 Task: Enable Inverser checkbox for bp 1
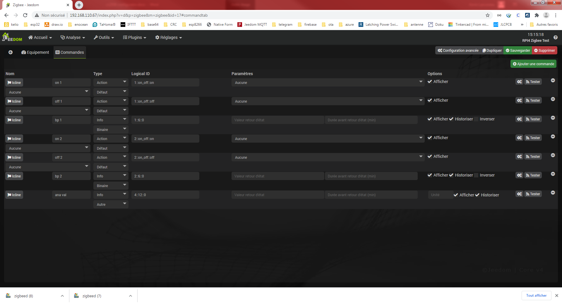[x=476, y=119]
